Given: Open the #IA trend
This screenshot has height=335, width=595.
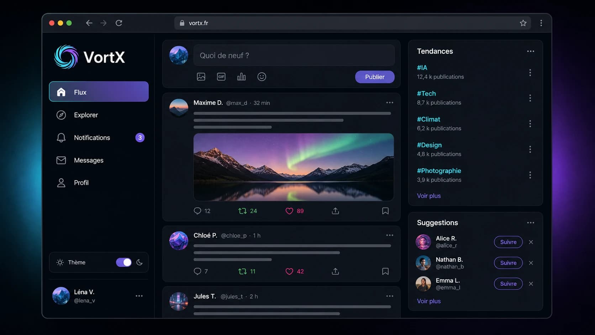Looking at the screenshot, I should click(422, 68).
